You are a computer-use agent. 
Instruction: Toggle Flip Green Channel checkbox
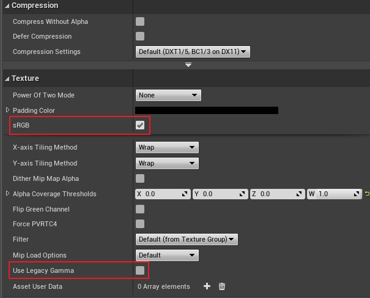tap(140, 209)
